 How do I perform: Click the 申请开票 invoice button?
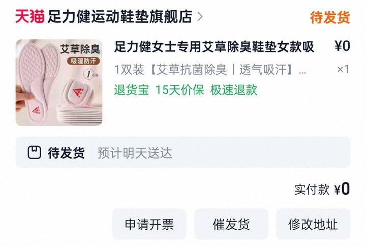point(149,224)
